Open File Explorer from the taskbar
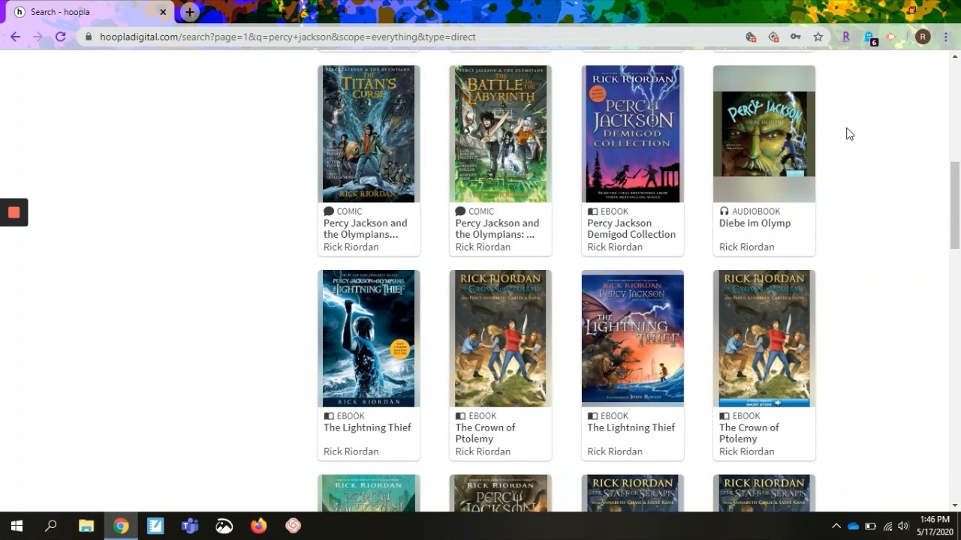The image size is (961, 540). [x=86, y=526]
